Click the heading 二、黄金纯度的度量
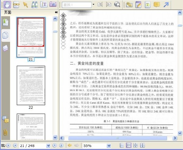The image size is (183, 150). [87, 63]
